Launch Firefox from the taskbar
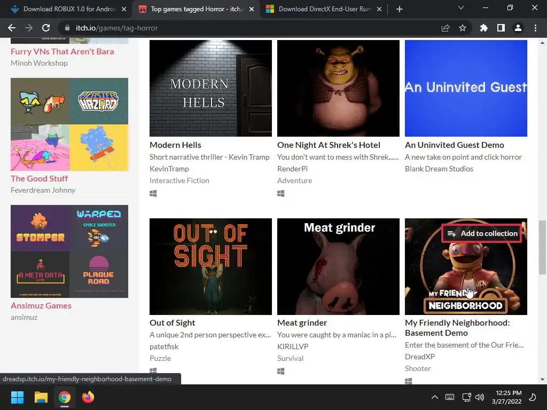 click(x=88, y=397)
